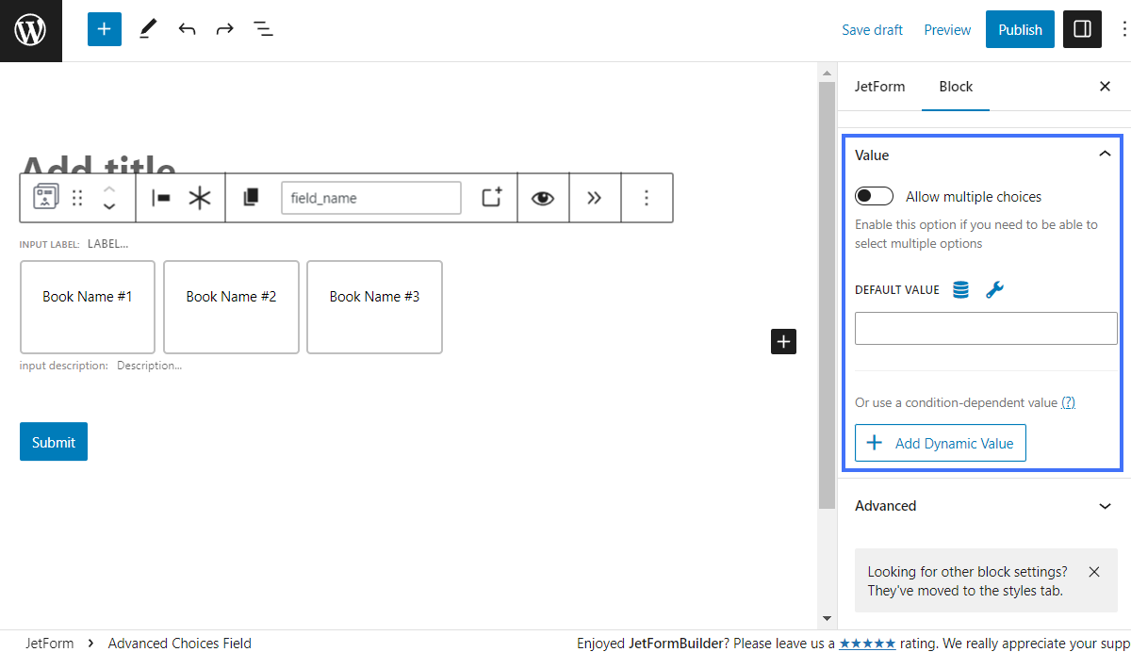Click the wrench icon beside Default Value
Screen dimensions: 1131x652
tap(994, 289)
